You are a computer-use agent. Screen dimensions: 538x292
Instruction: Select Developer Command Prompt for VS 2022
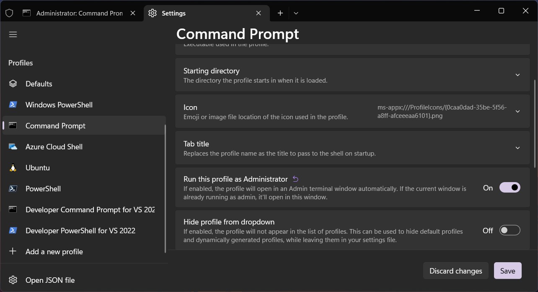[84, 210]
